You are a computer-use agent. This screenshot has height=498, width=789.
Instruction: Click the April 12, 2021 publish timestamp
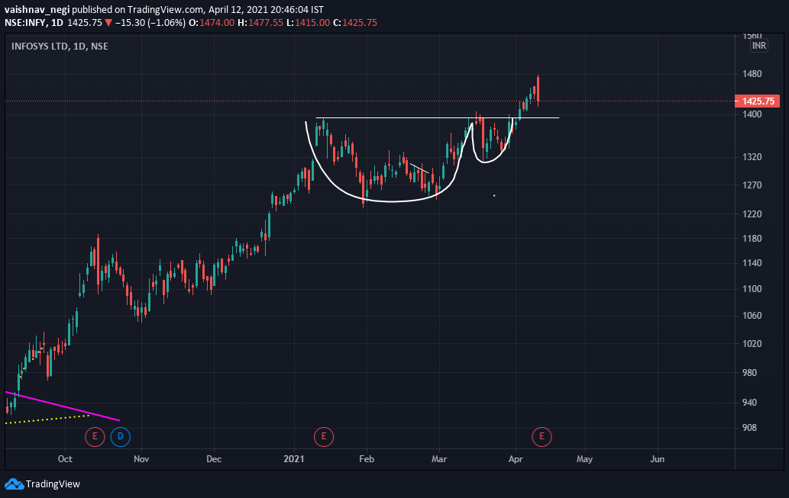[267, 10]
